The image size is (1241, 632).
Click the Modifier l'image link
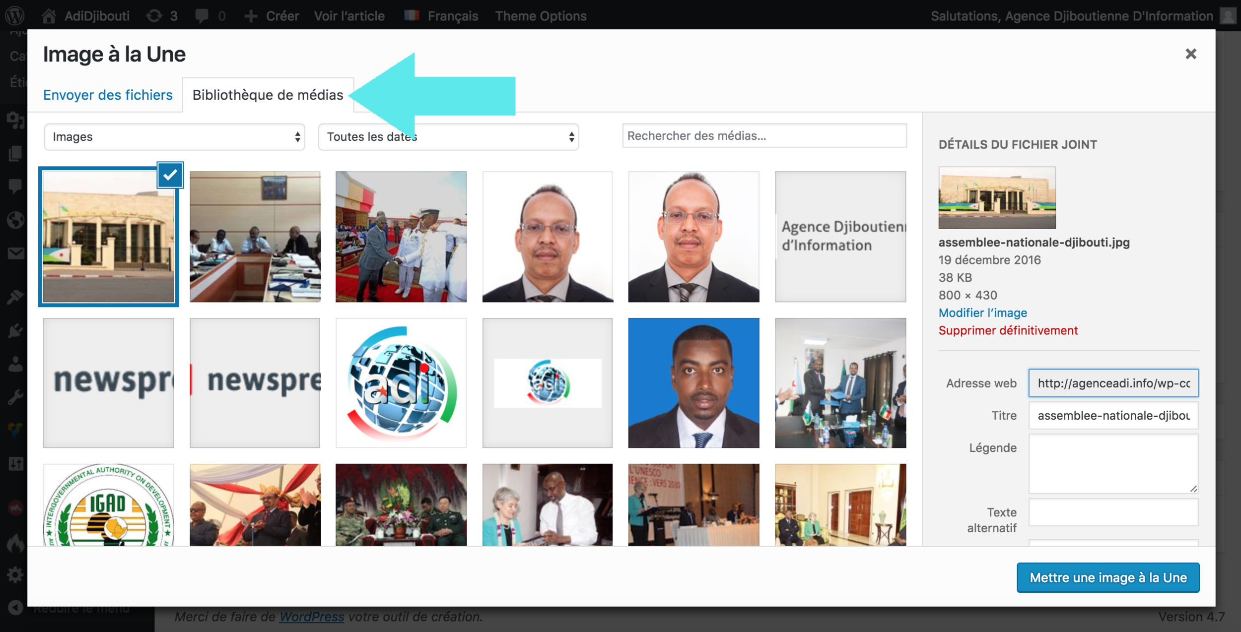[982, 313]
